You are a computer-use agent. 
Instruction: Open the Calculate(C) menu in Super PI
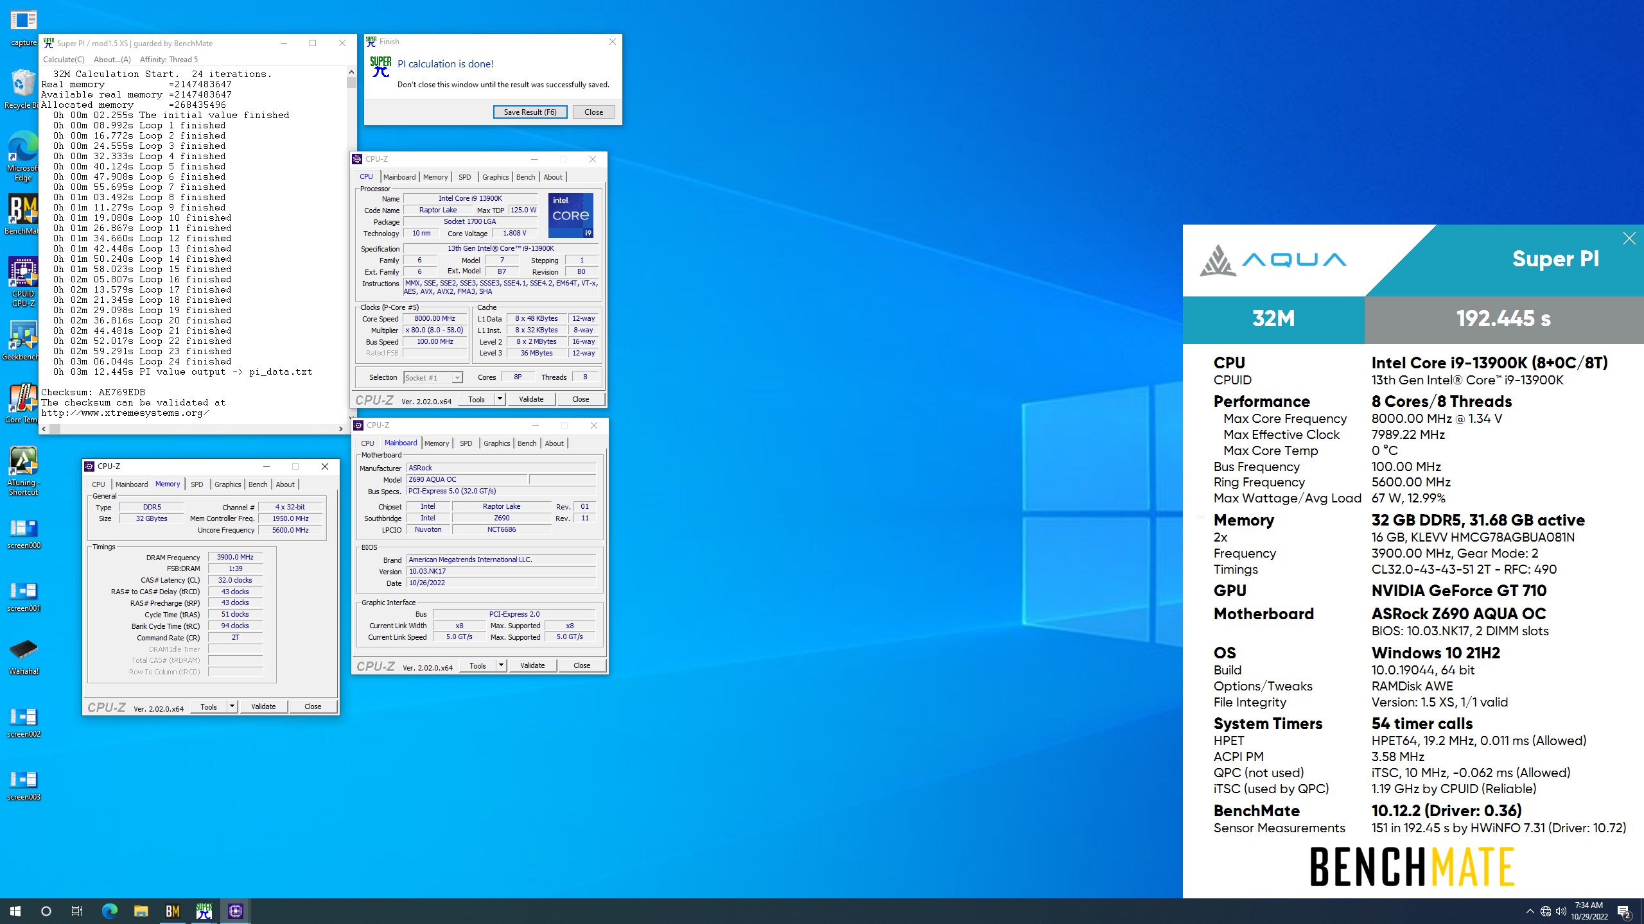coord(64,60)
